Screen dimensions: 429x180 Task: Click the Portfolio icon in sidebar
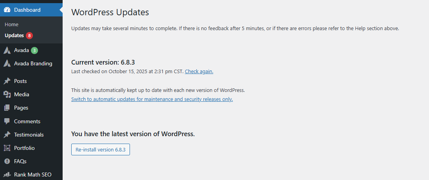click(x=7, y=148)
